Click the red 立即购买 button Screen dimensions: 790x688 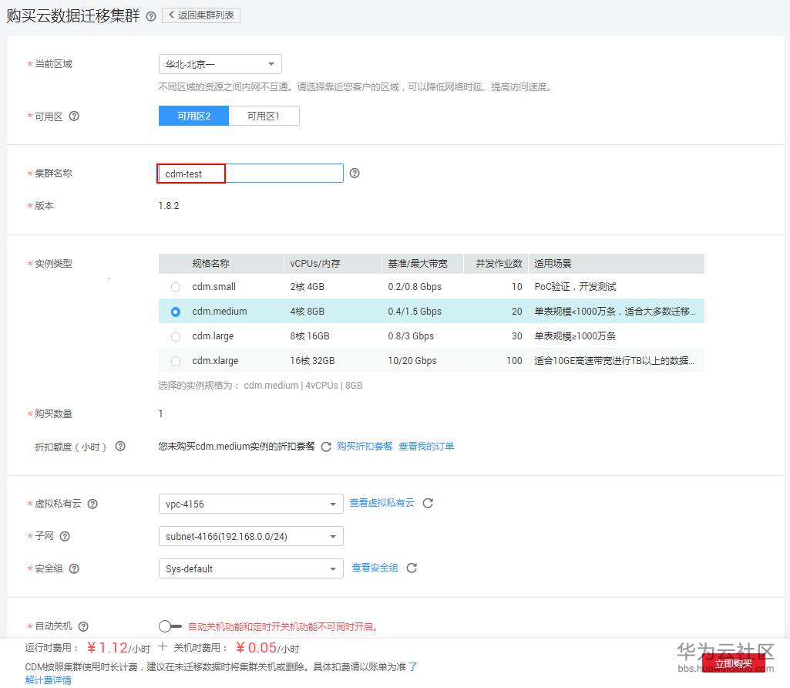(x=734, y=663)
